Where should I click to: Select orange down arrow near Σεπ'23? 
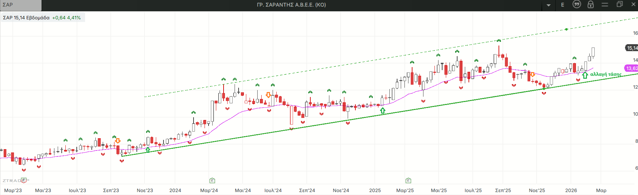(x=117, y=141)
